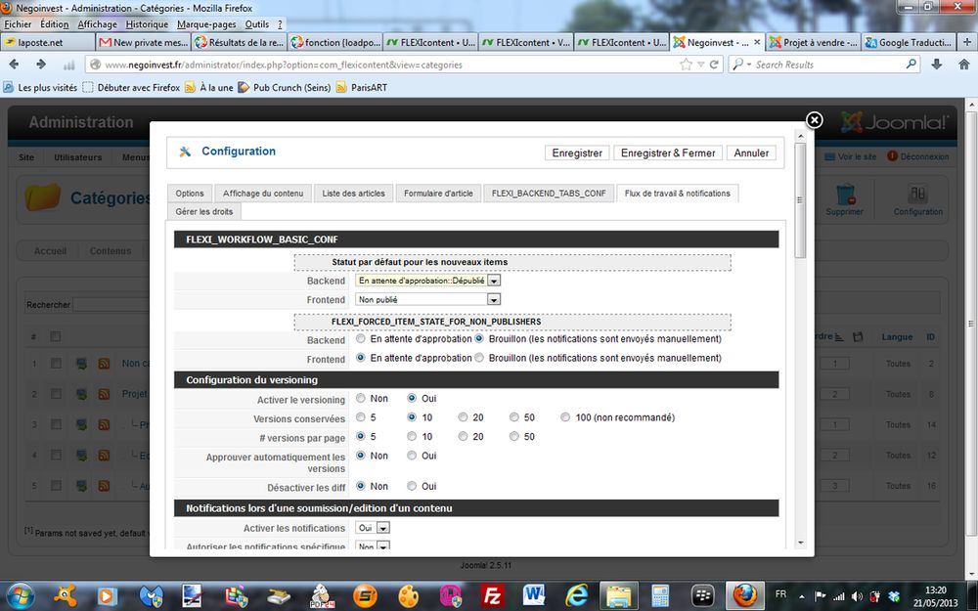Image resolution: width=978 pixels, height=611 pixels.
Task: Open the Gérer les droits tab
Action: (x=204, y=211)
